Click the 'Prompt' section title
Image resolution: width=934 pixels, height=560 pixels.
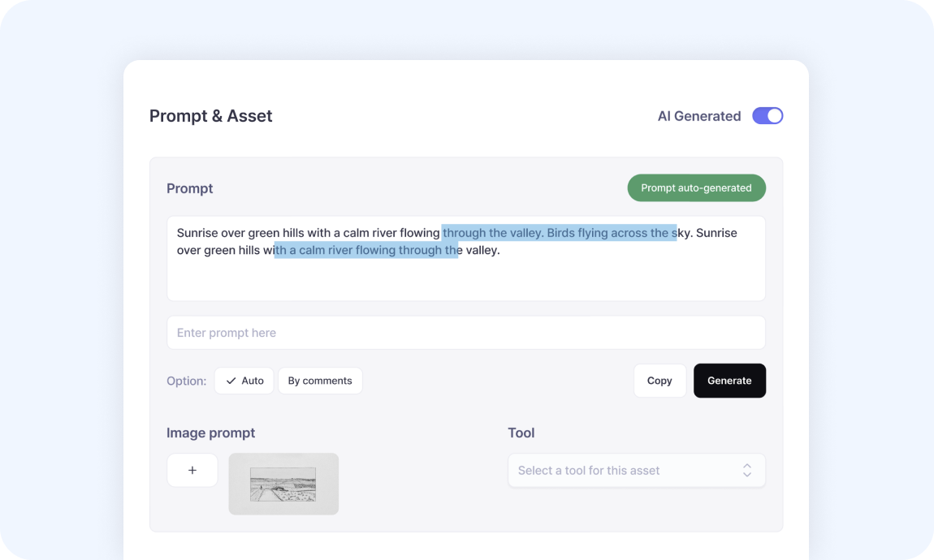point(189,188)
